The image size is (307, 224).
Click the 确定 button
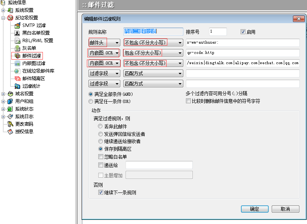point(254,209)
